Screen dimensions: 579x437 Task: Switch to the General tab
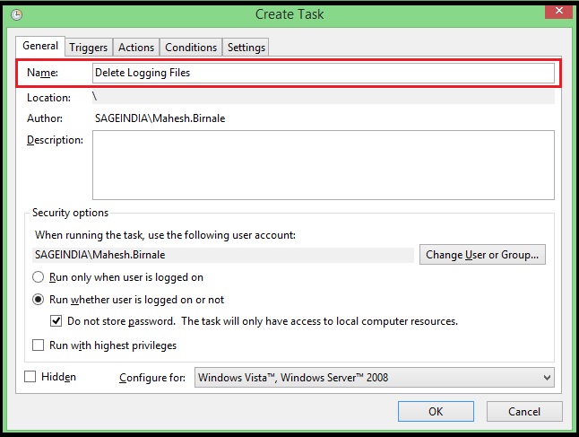tap(40, 46)
